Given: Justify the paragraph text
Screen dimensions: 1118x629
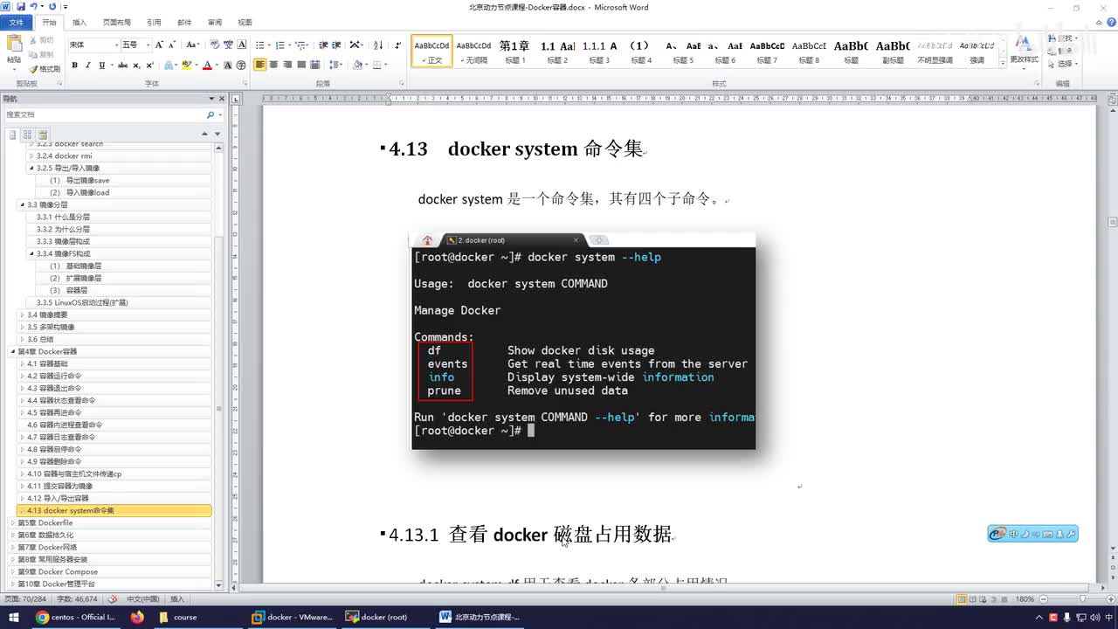Looking at the screenshot, I should (x=301, y=65).
